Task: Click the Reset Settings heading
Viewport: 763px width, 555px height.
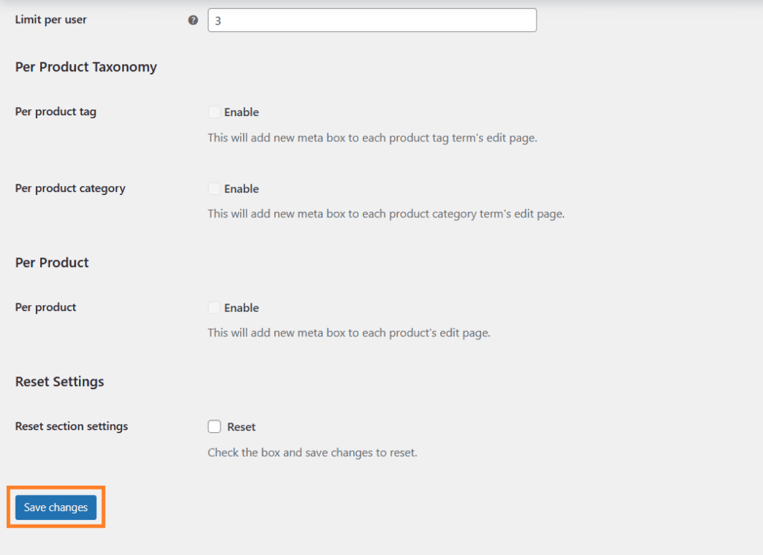Action: click(59, 382)
